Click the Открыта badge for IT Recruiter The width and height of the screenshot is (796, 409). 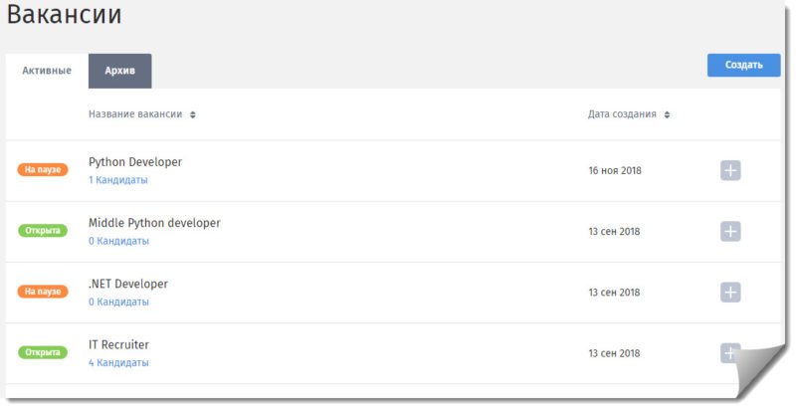tap(43, 352)
